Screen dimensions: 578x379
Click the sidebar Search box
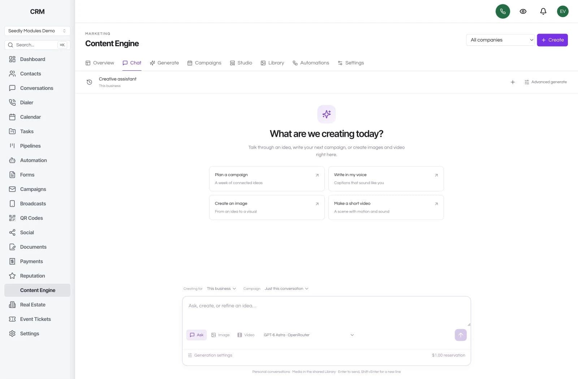pos(37,45)
